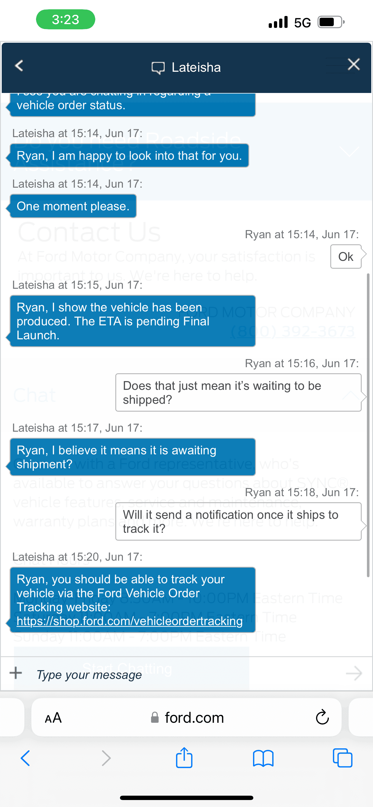Send message with arrow icon
This screenshot has width=373, height=807.
[354, 673]
